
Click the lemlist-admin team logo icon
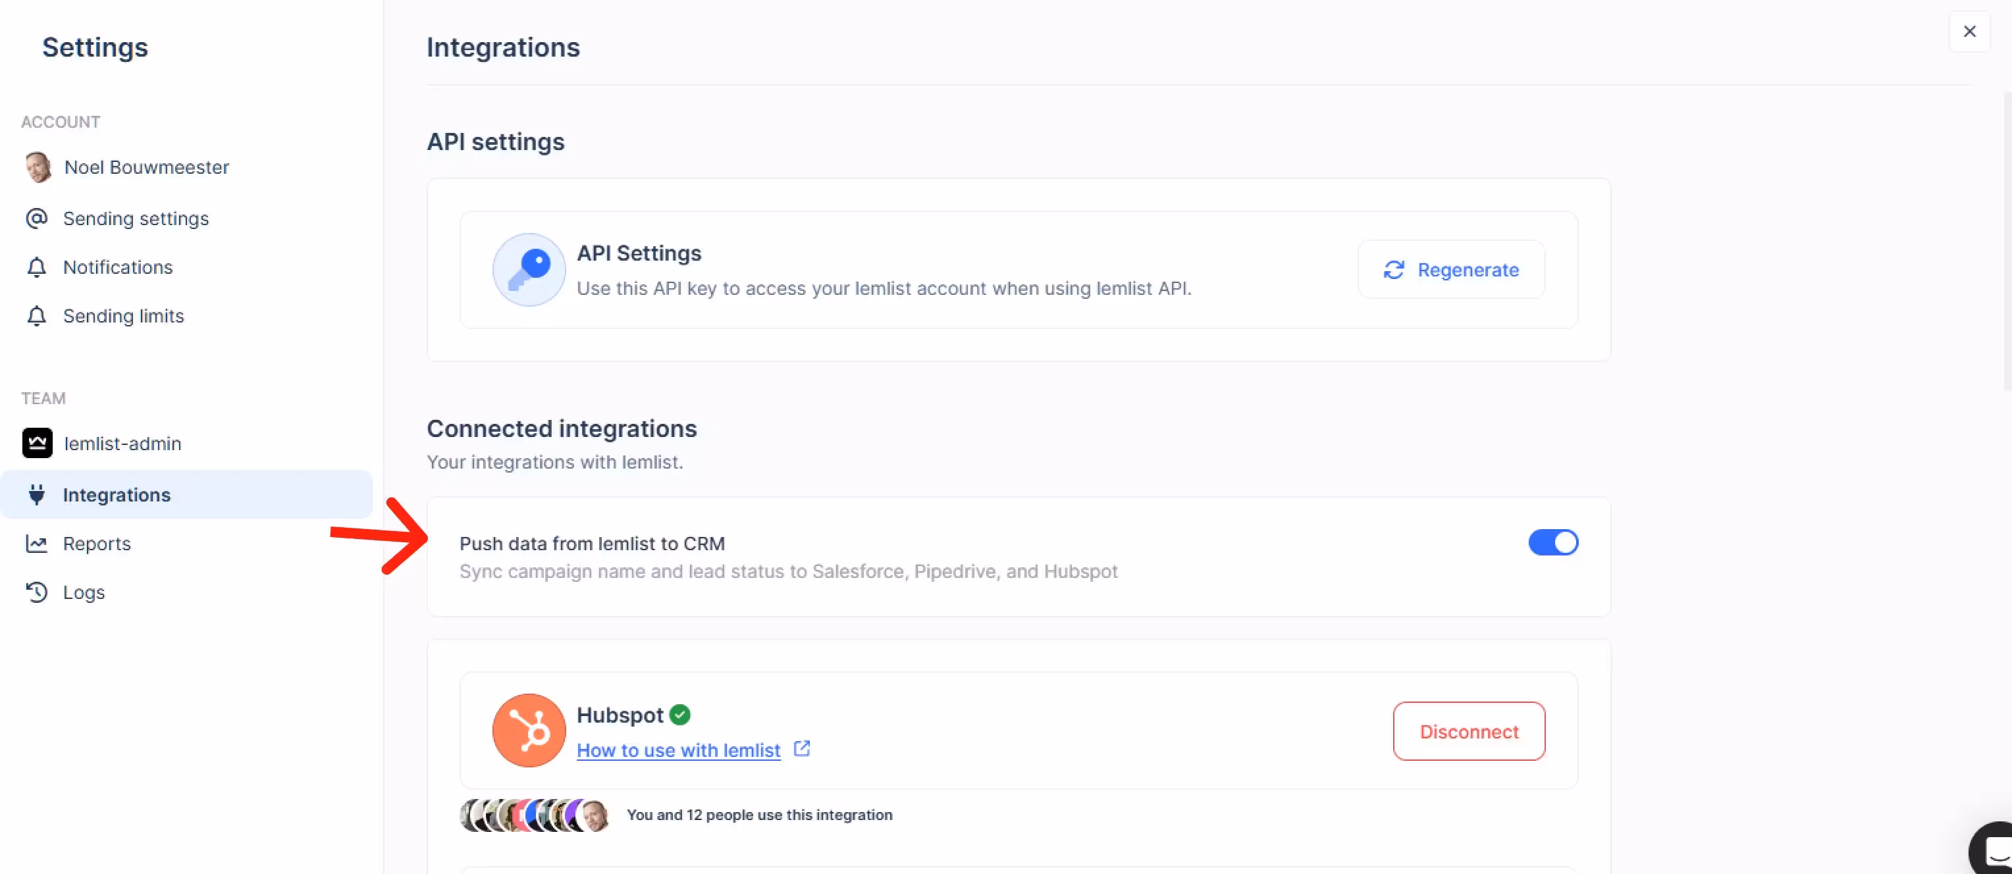tap(37, 443)
